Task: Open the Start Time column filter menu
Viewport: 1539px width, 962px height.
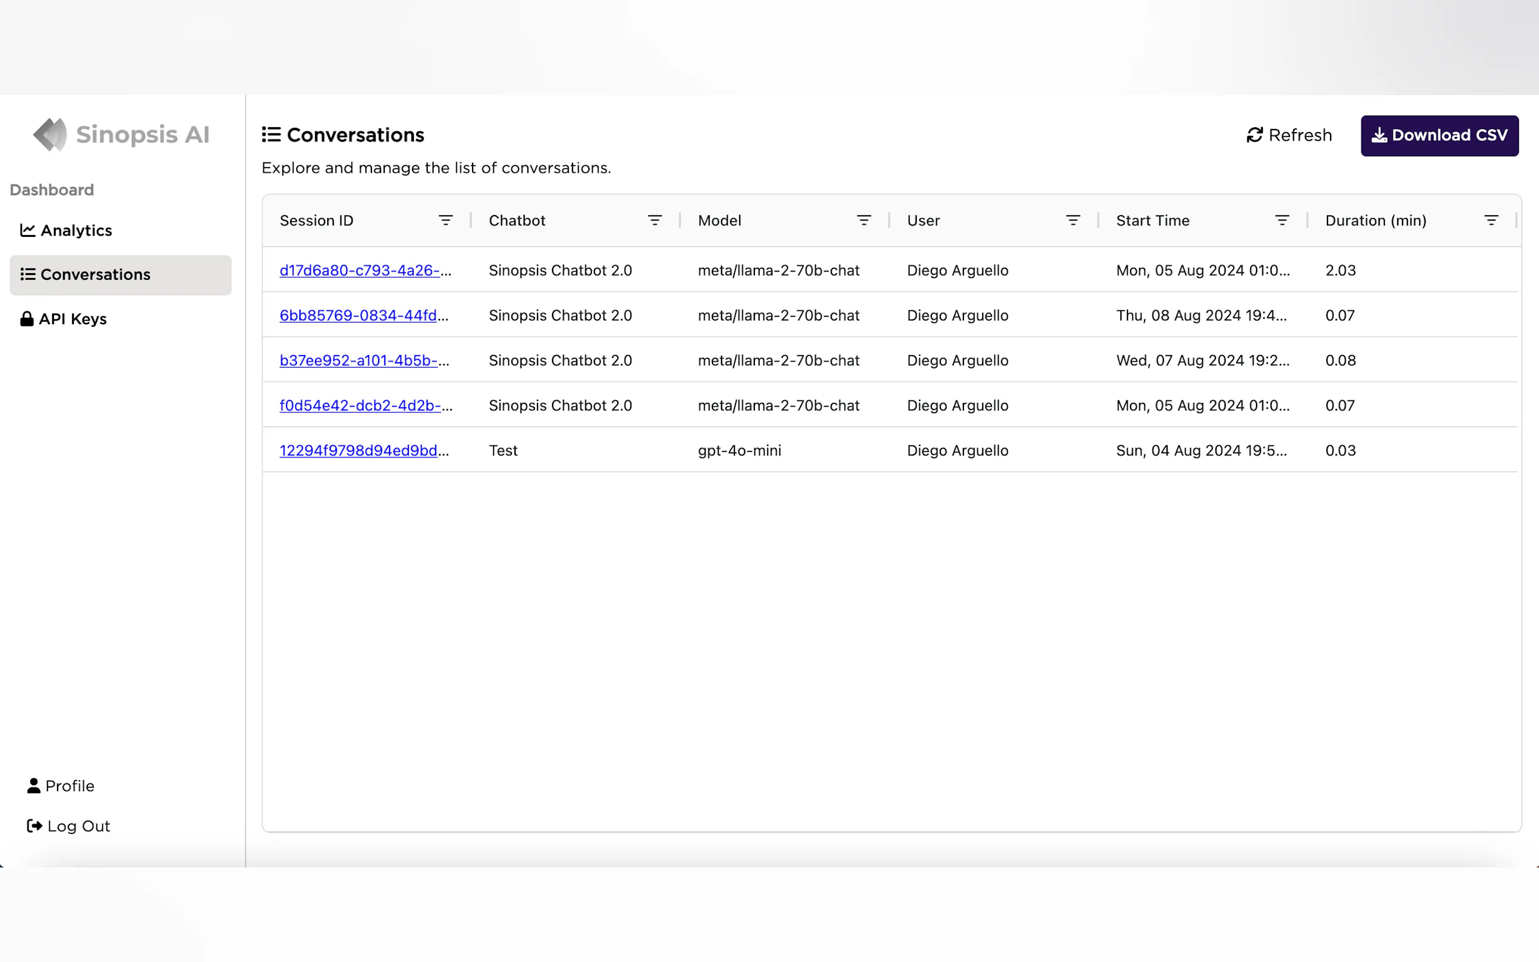Action: tap(1282, 220)
